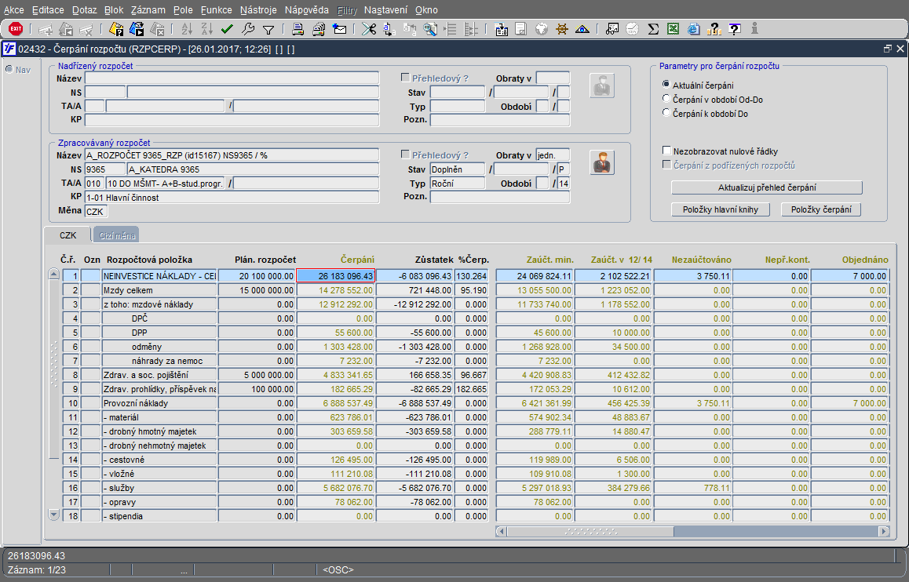Switch to the CZK tab
The image size is (909, 582).
click(x=68, y=235)
